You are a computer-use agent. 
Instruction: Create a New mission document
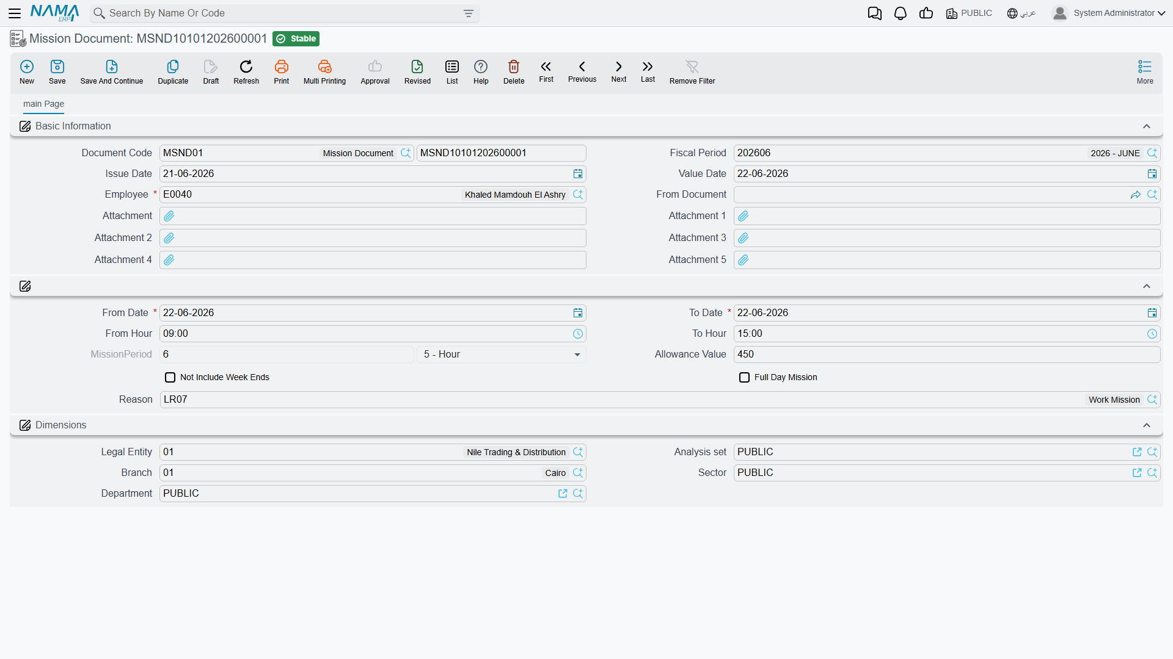click(x=27, y=72)
